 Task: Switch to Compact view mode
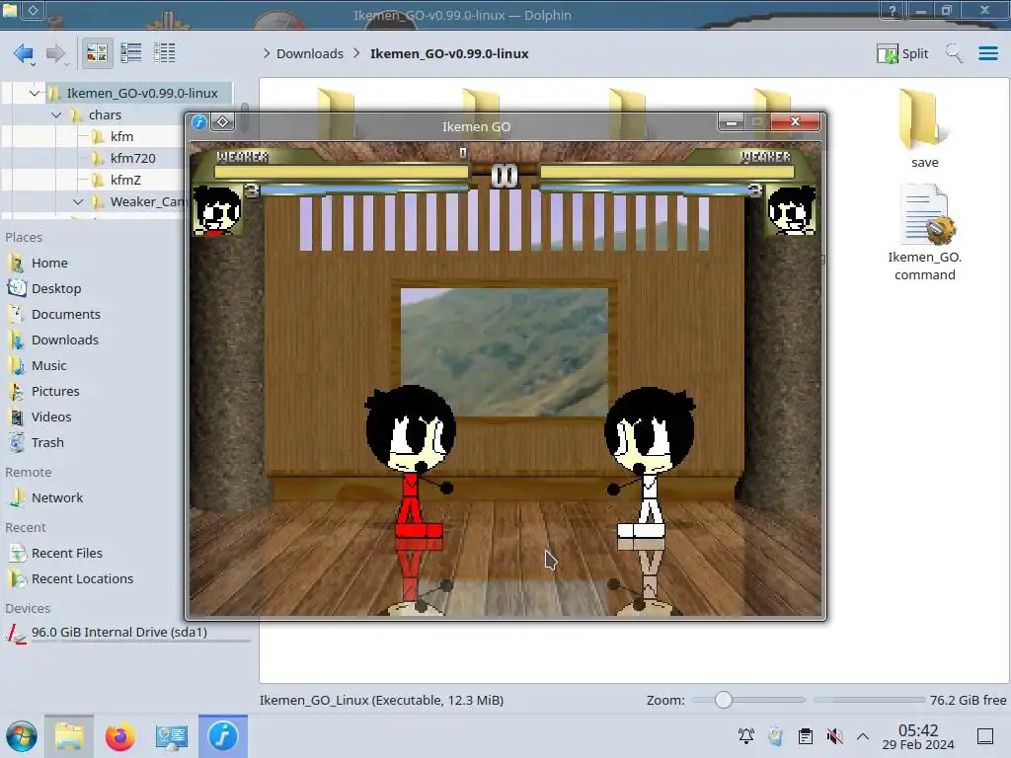[131, 53]
